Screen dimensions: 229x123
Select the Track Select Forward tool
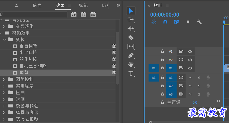coord(131,20)
